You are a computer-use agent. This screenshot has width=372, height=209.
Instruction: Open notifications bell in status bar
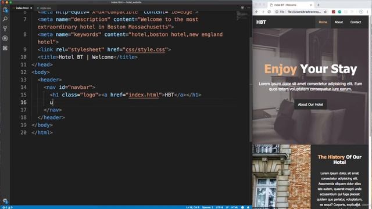tap(248, 207)
